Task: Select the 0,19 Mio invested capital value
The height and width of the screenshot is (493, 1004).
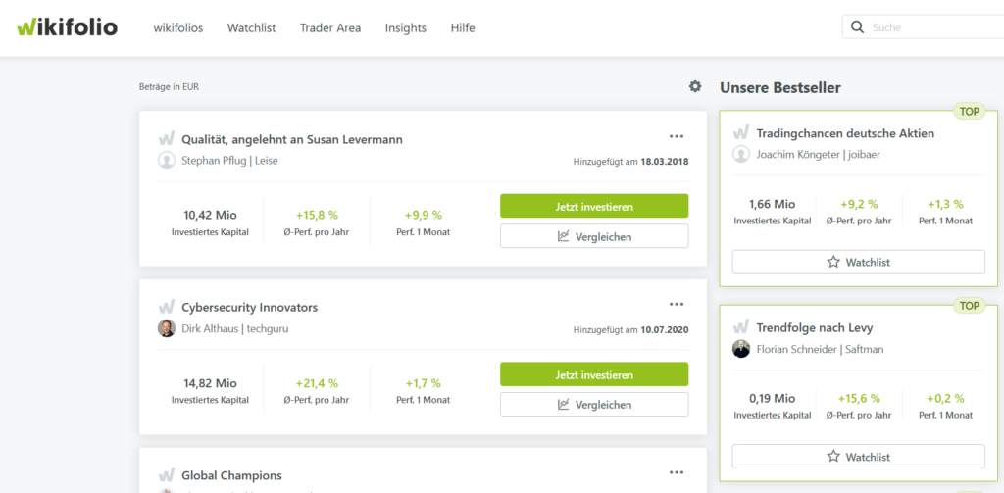Action: tap(773, 398)
